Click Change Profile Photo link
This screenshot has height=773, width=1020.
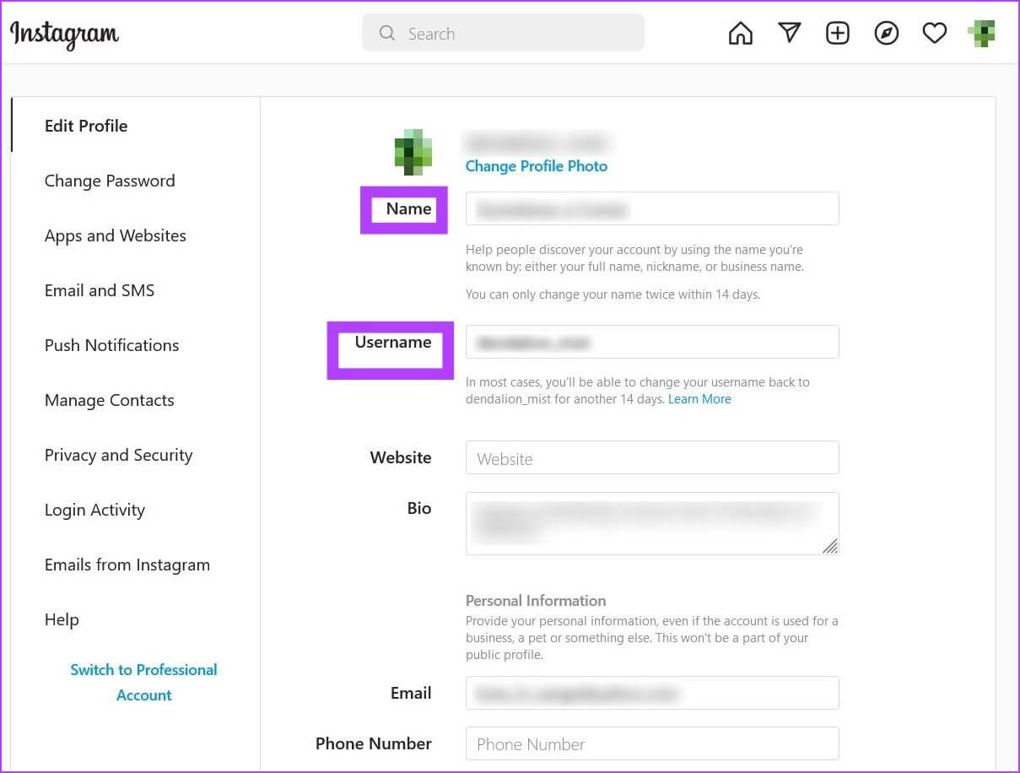coord(537,166)
